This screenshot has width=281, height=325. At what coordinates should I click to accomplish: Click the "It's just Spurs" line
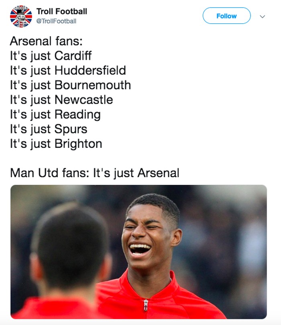[49, 129]
